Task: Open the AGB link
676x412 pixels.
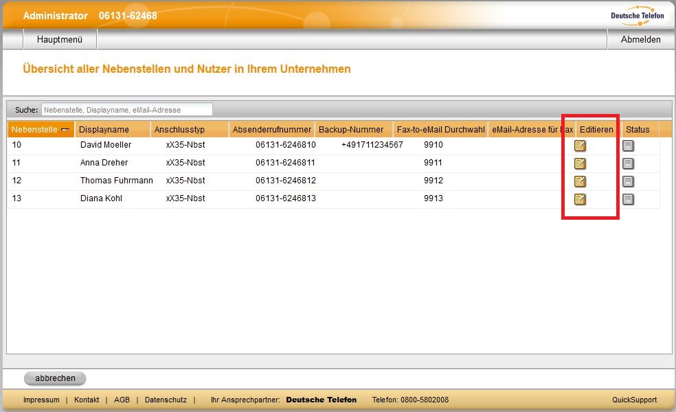Action: [x=122, y=400]
